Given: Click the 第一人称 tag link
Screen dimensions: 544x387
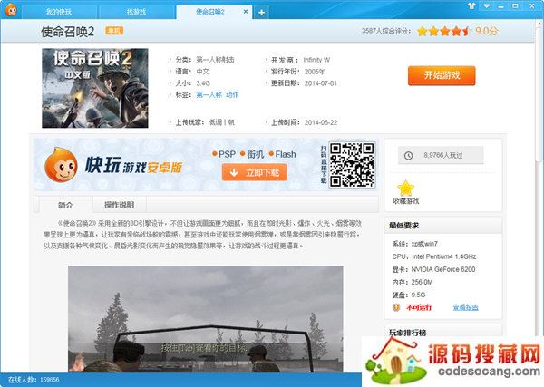Looking at the screenshot, I should click(209, 94).
